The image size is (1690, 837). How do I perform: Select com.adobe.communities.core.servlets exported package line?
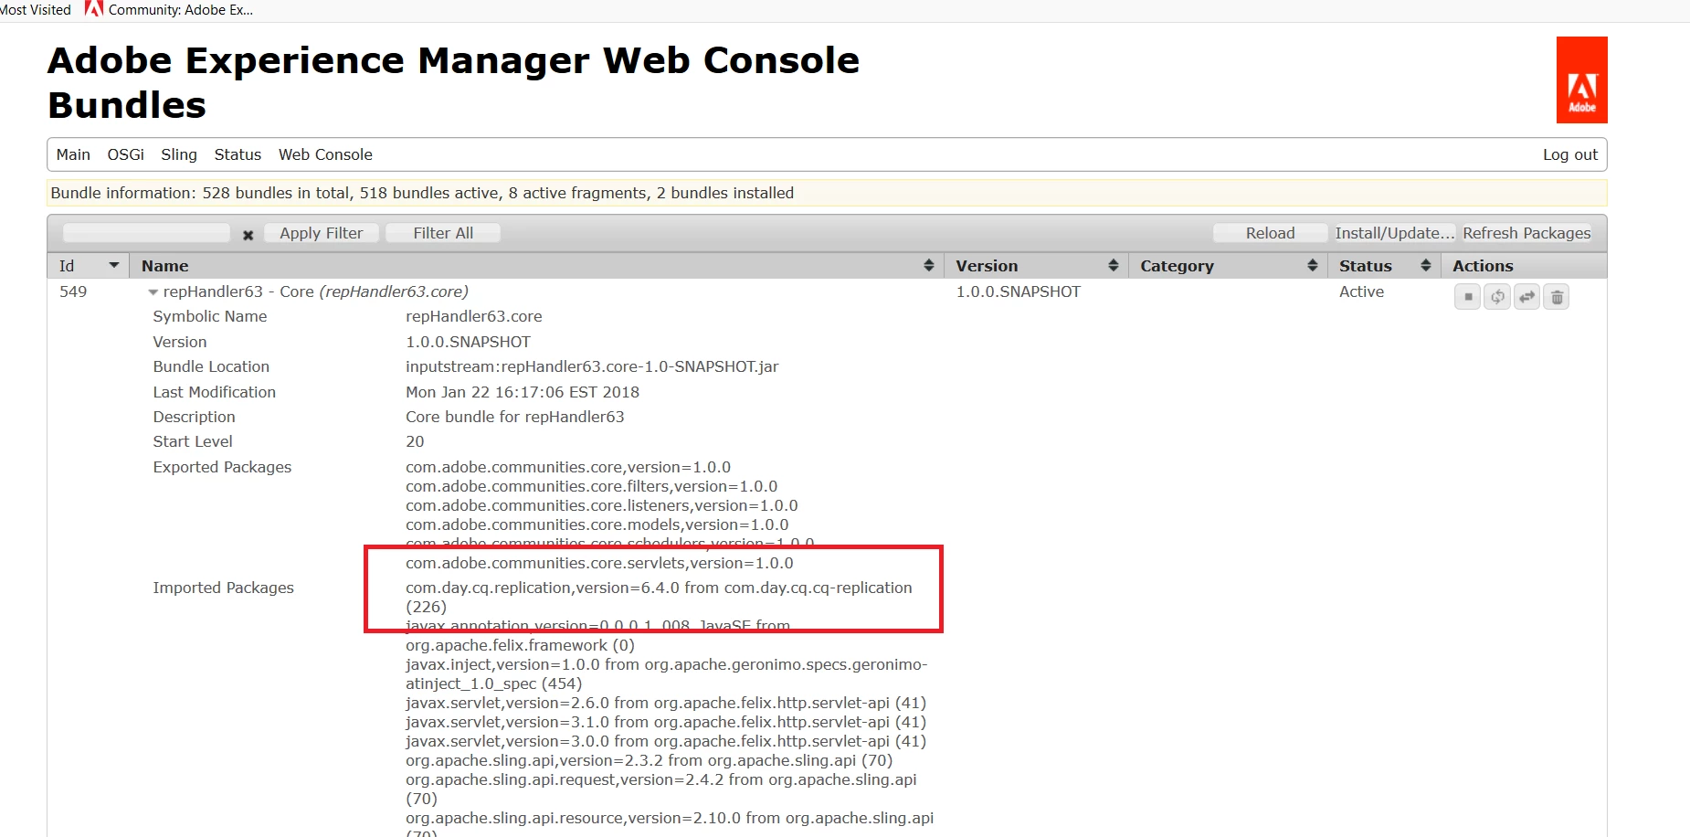[599, 563]
